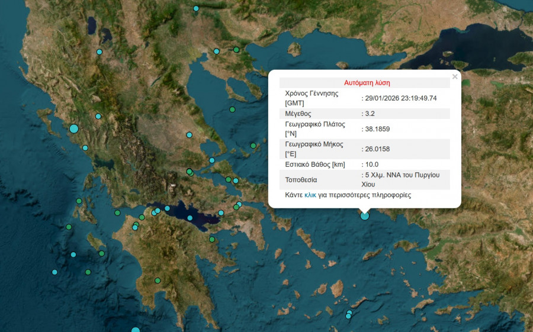Select the large cyan marker at the map's bottom edge
This screenshot has height=332, width=533.
(x=136, y=330)
